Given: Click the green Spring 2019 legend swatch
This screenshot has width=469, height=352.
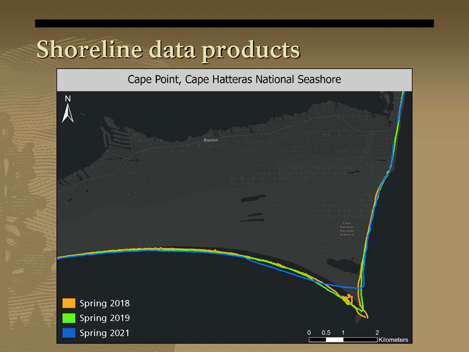Looking at the screenshot, I should (x=69, y=318).
